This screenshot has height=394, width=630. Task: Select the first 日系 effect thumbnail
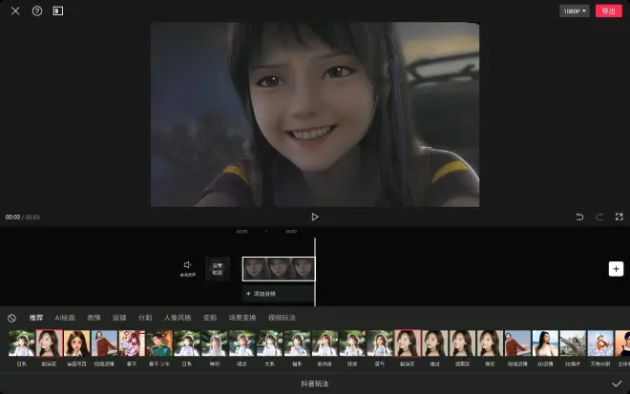point(21,343)
